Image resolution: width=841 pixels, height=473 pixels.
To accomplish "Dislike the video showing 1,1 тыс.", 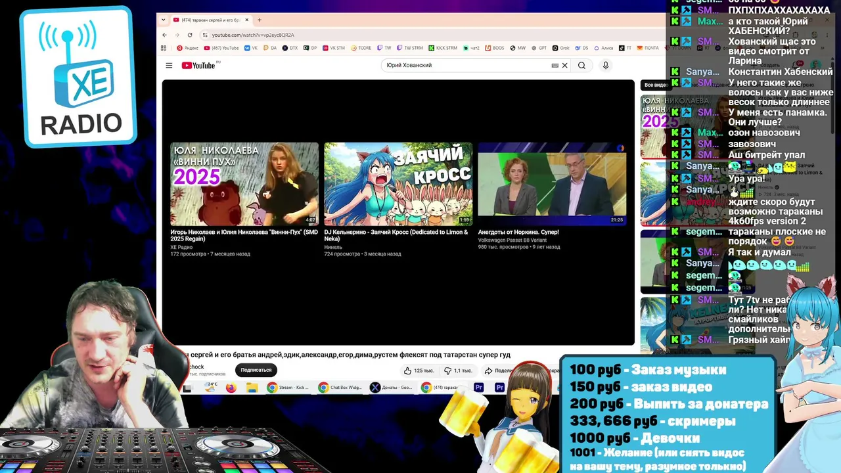I will (458, 371).
